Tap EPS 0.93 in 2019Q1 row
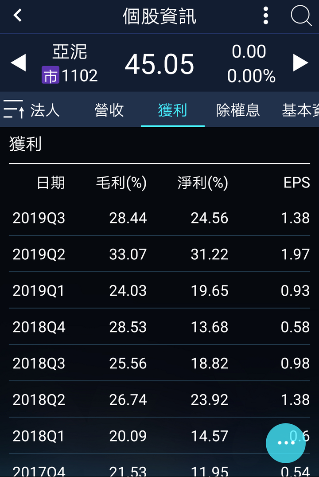The image size is (319, 477). (295, 291)
